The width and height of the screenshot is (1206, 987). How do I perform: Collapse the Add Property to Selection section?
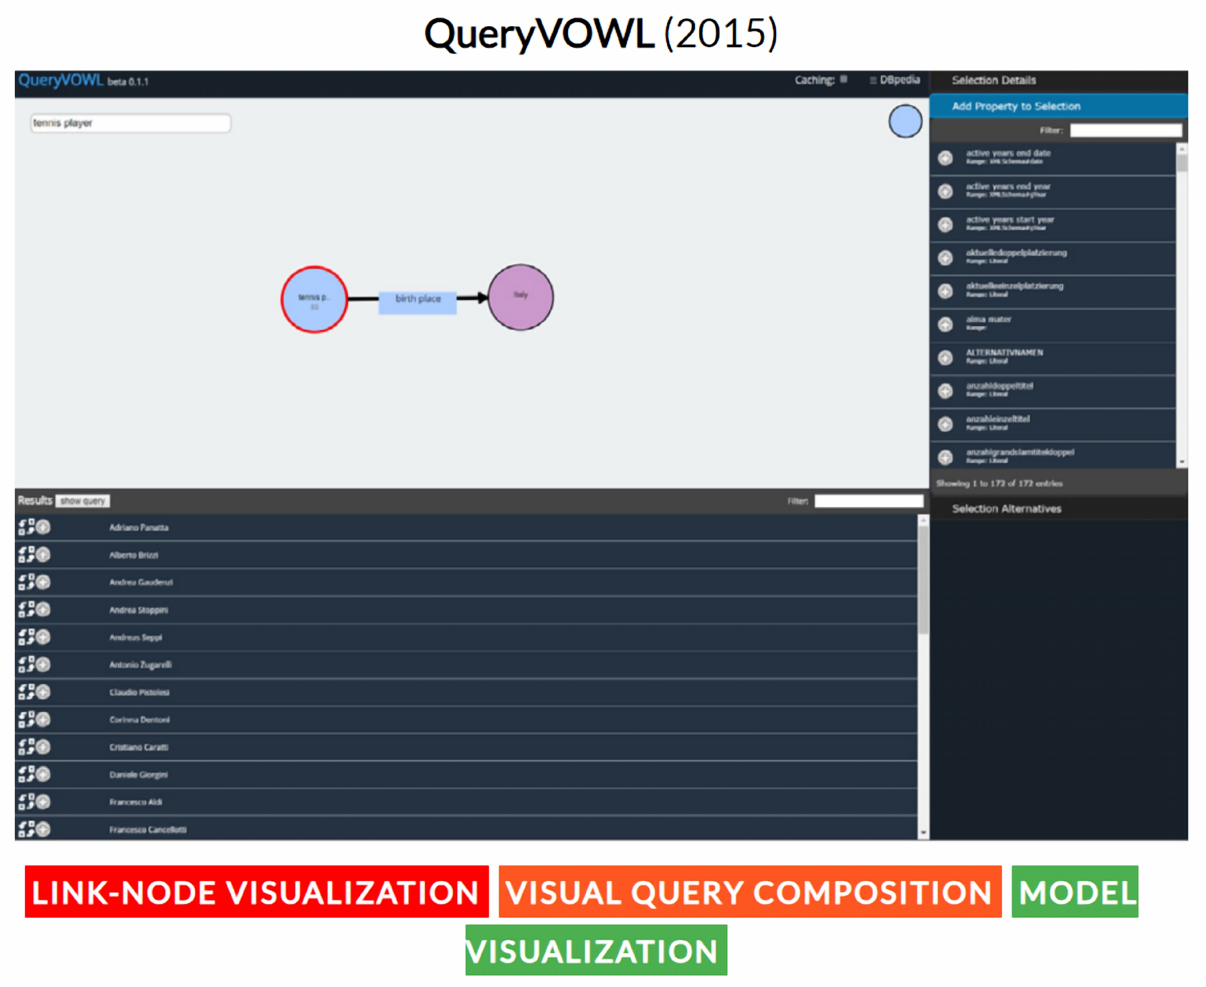click(x=1015, y=106)
